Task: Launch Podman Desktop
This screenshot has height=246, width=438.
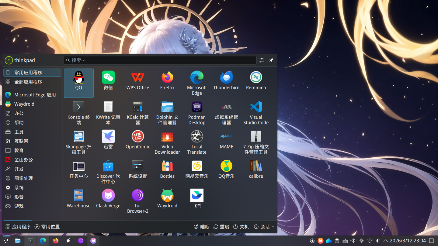Action: (197, 113)
